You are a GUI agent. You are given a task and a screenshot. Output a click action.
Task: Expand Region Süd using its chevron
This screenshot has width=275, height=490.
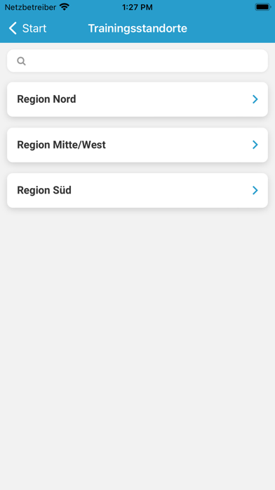click(255, 190)
